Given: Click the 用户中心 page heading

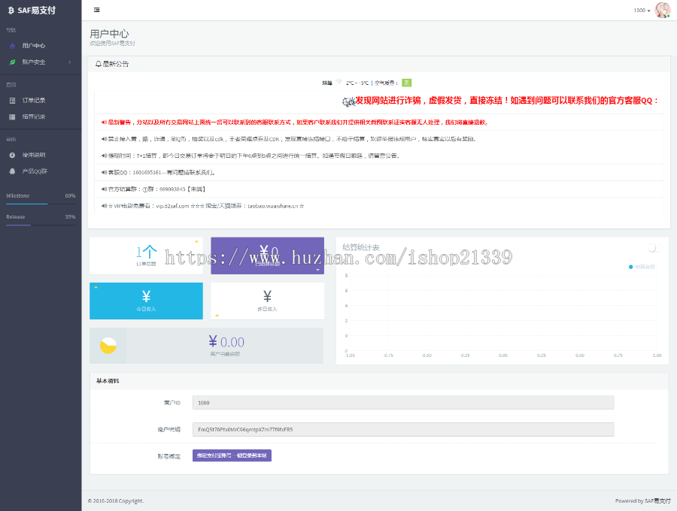Looking at the screenshot, I should (109, 34).
